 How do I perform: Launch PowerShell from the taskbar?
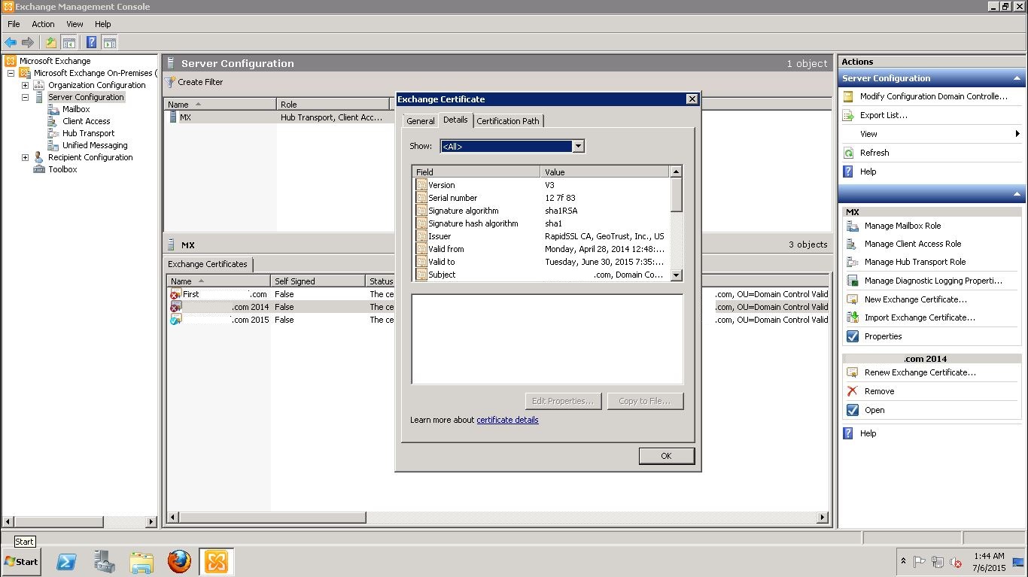[x=66, y=561]
